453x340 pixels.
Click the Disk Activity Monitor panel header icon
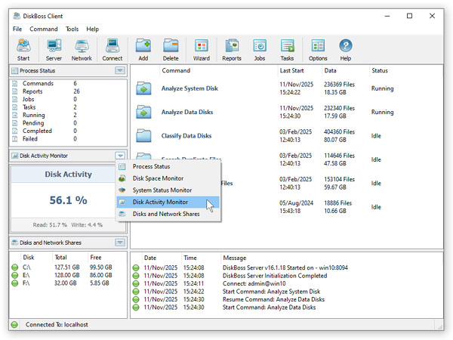(x=14, y=156)
